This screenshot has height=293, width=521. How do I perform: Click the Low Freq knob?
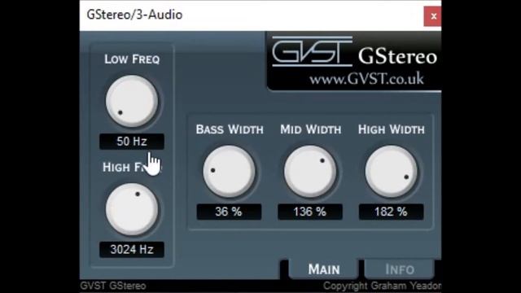click(132, 101)
